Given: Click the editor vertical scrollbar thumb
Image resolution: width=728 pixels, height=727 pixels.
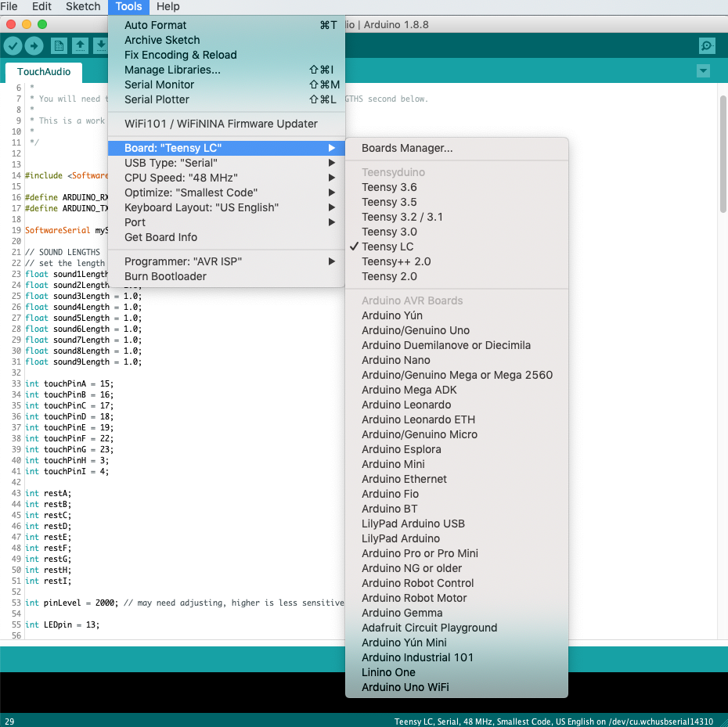Looking at the screenshot, I should [x=723, y=154].
